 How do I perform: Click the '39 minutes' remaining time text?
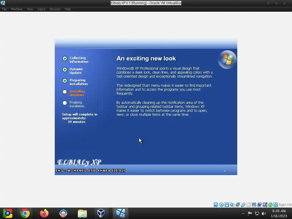(x=76, y=122)
